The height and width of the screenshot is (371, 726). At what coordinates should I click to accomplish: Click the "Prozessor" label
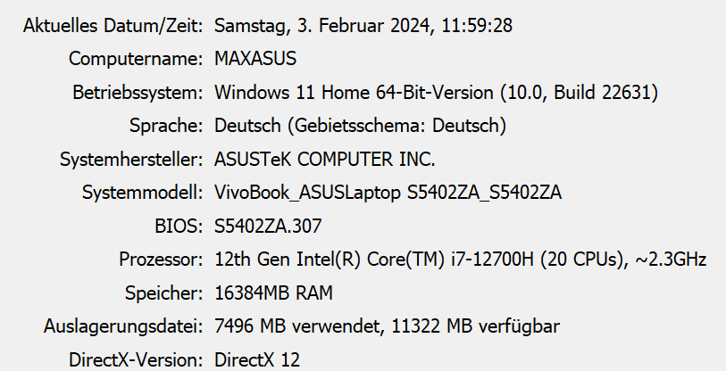161,260
